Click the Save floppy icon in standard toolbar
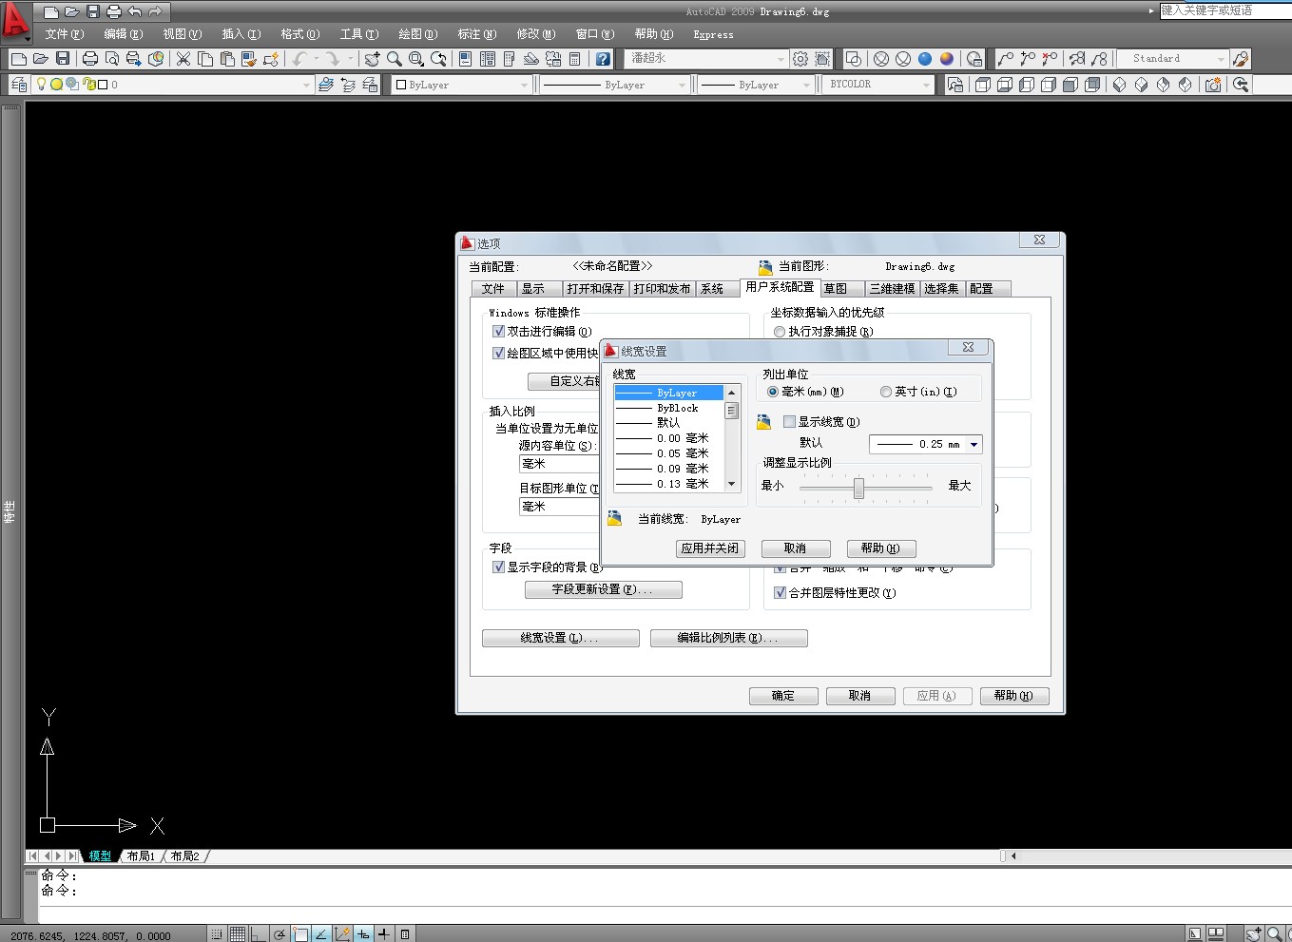 coord(63,59)
